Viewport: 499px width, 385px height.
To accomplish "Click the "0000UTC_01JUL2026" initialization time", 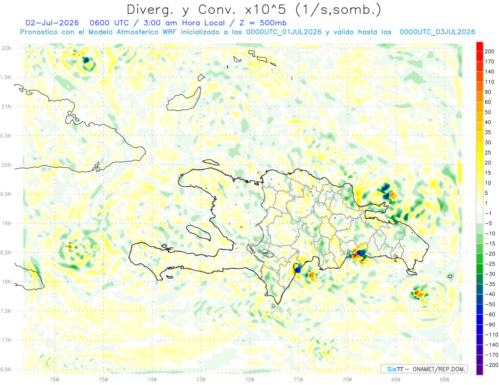I will click(x=284, y=32).
